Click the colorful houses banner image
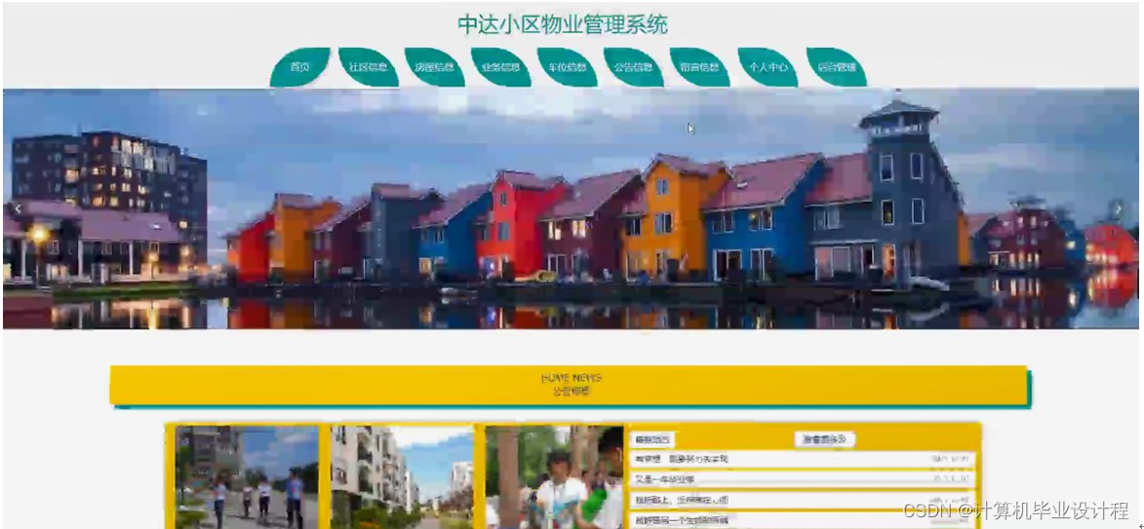1144x529 pixels. coord(571,209)
